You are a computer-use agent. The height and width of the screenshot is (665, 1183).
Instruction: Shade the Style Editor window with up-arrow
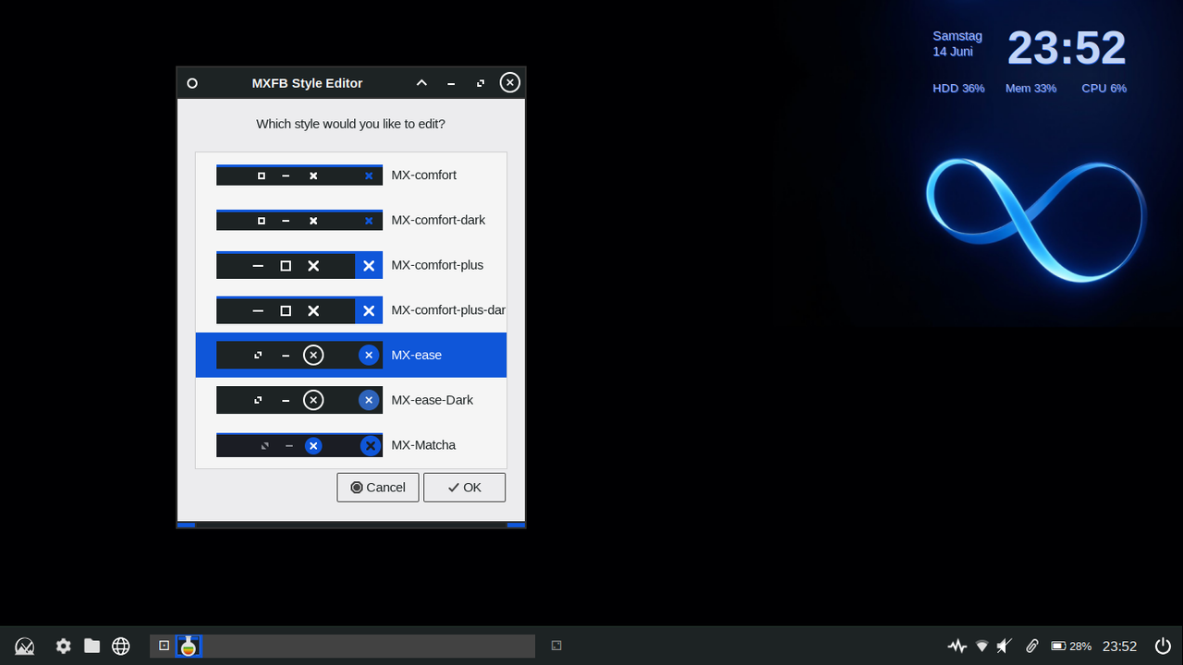421,83
